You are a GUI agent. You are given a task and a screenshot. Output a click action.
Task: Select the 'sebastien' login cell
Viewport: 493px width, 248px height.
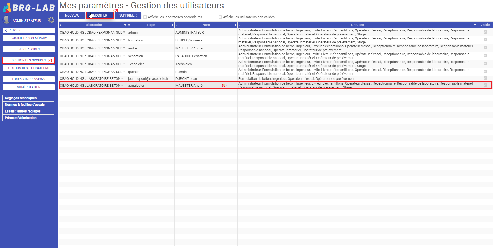point(151,56)
